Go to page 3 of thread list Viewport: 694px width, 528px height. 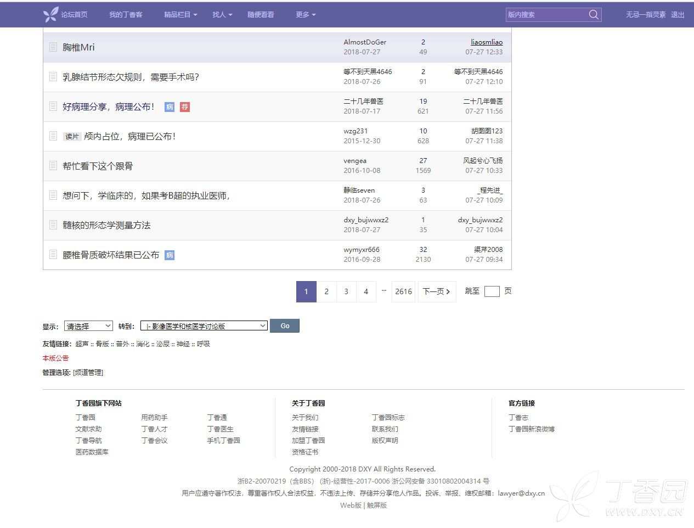tap(346, 291)
